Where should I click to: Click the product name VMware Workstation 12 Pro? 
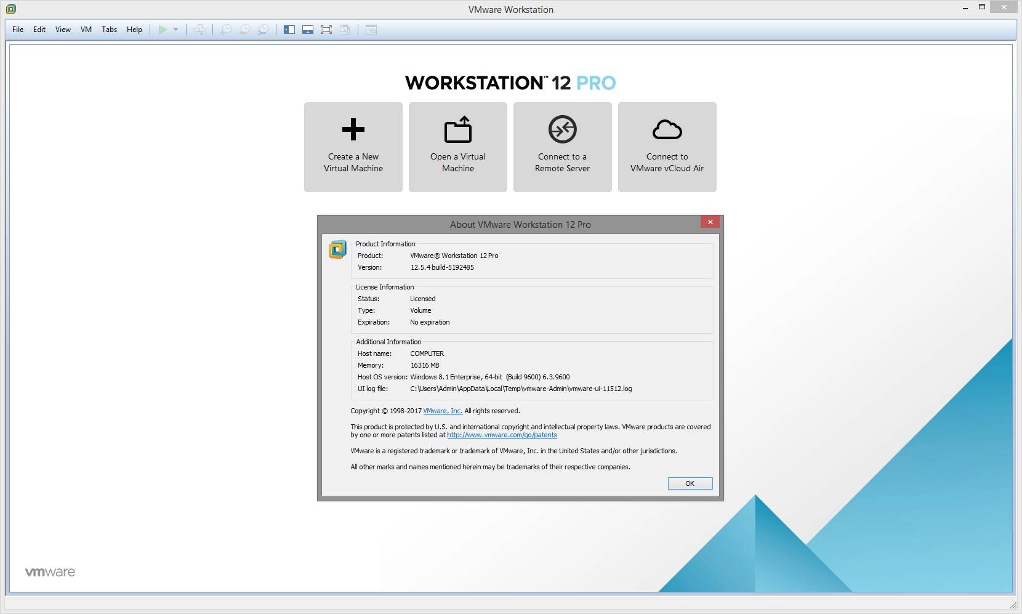pos(454,256)
